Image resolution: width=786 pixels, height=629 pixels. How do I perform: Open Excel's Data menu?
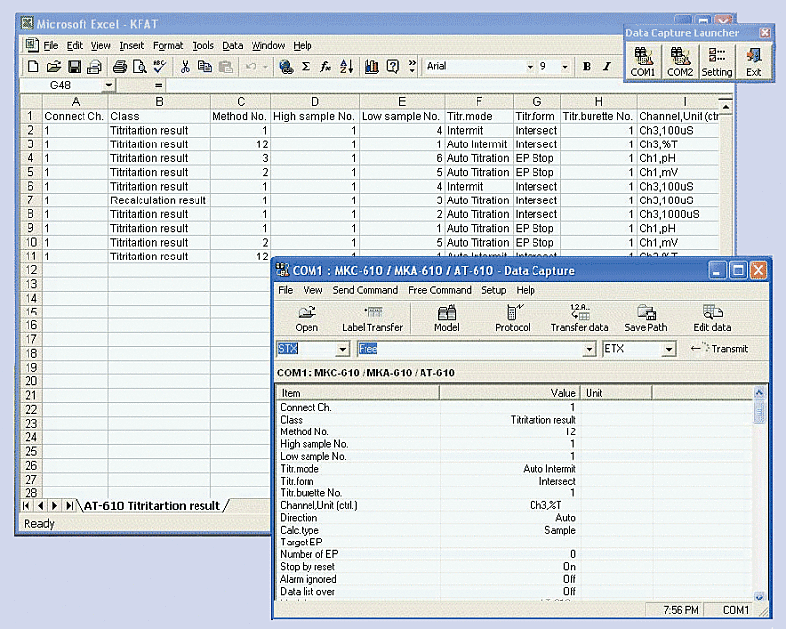(232, 45)
